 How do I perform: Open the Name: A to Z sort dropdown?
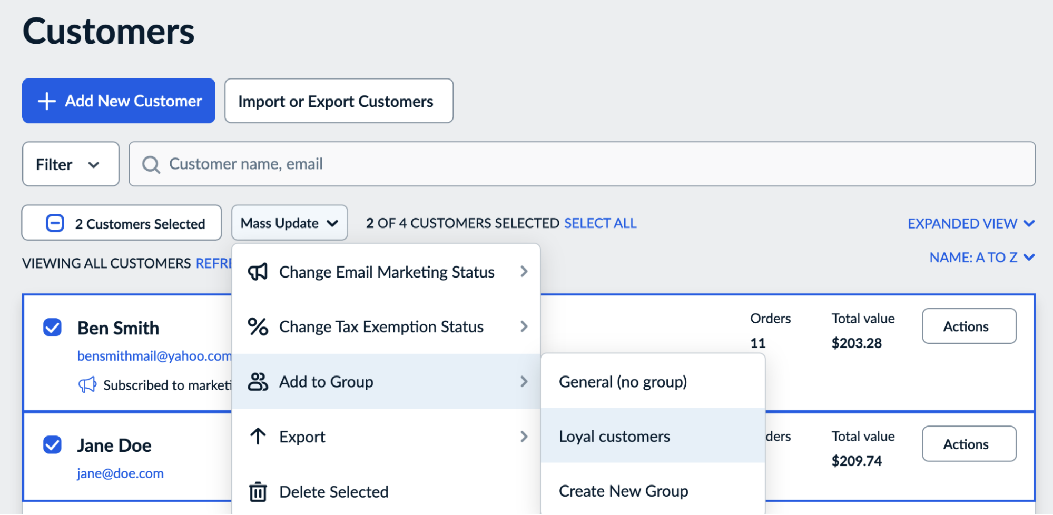click(x=981, y=257)
